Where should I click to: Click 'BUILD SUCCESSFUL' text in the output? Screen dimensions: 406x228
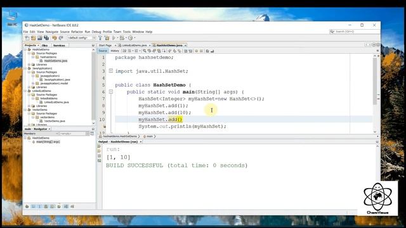coord(134,165)
